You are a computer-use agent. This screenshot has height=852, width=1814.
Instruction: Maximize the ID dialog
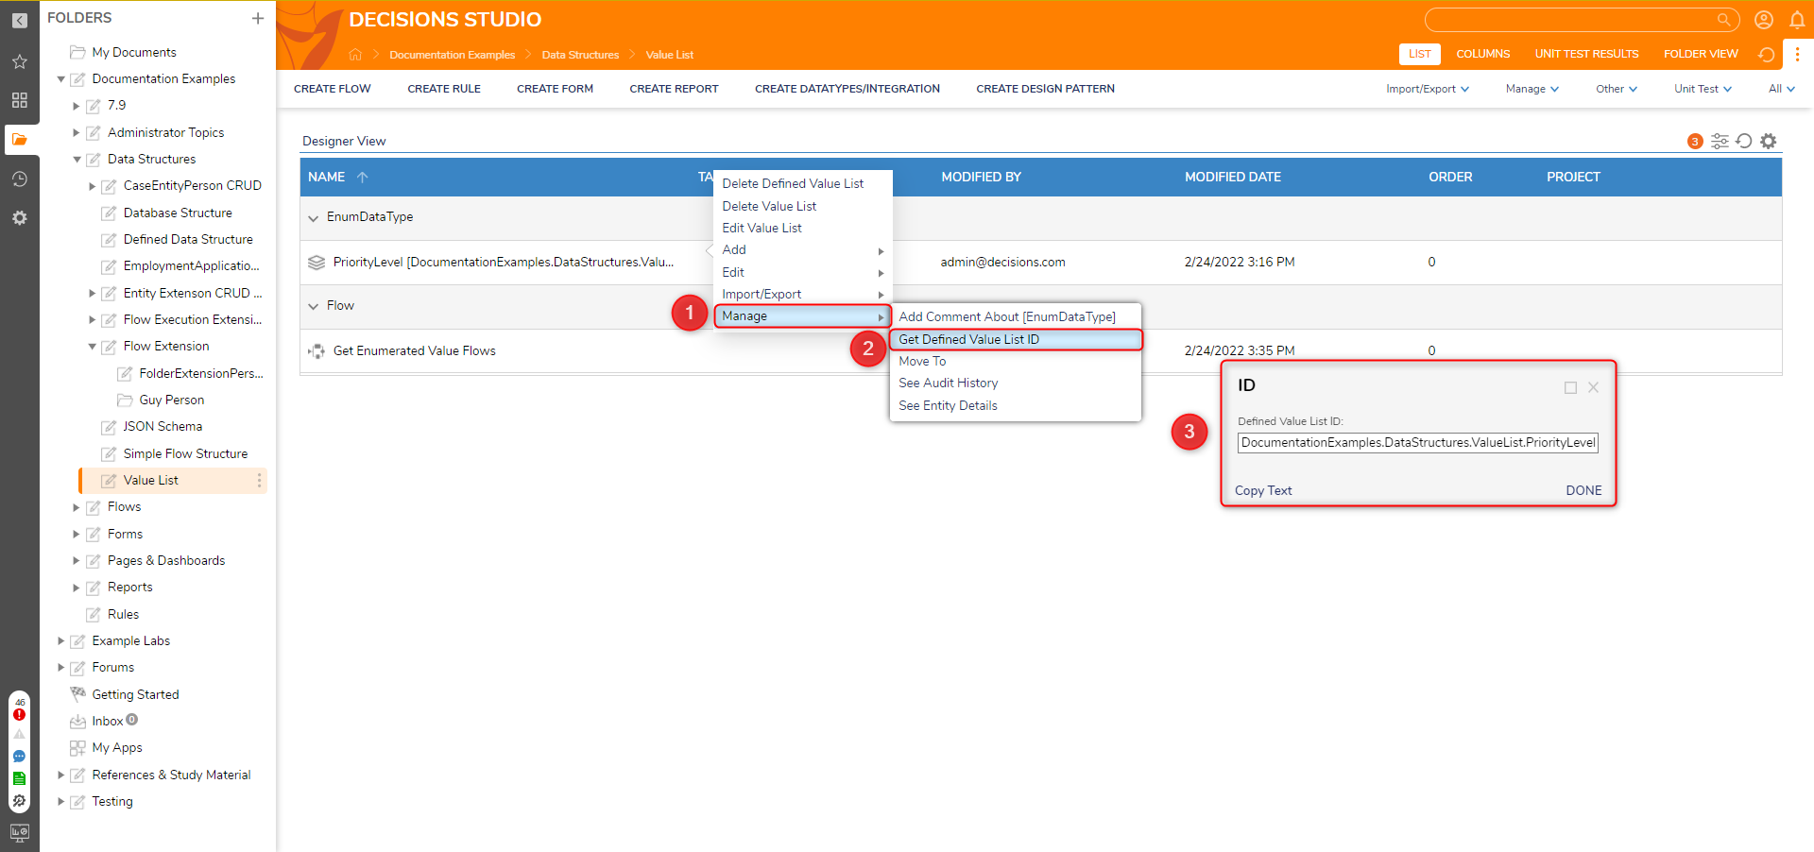(1570, 387)
